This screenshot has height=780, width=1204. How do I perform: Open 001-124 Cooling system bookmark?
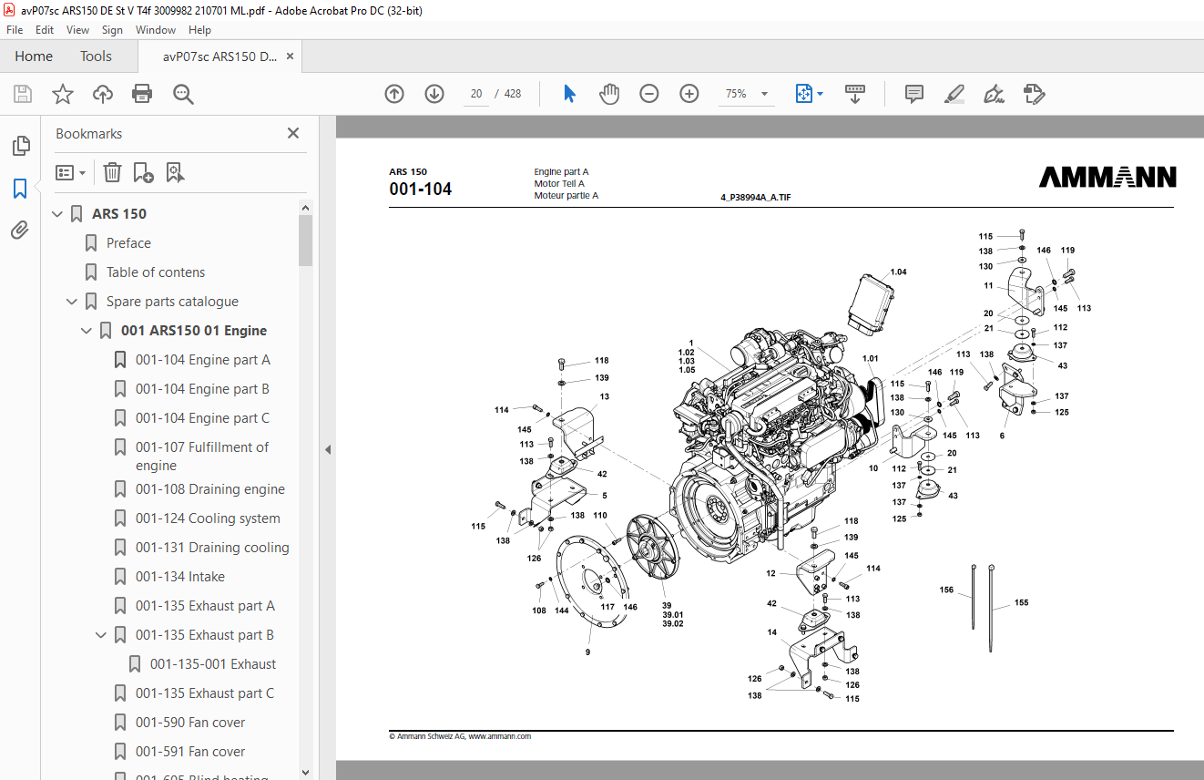click(x=208, y=518)
